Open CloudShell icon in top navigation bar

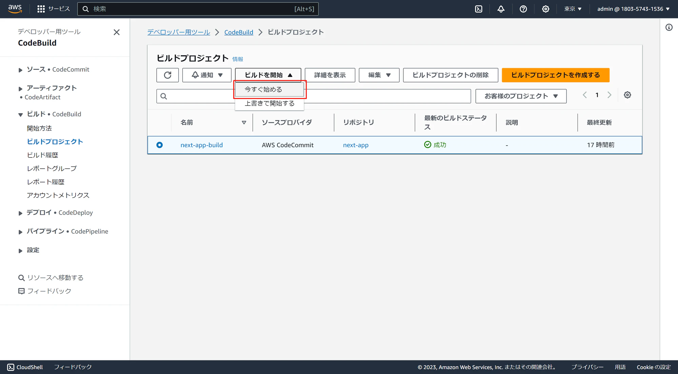[x=478, y=9]
